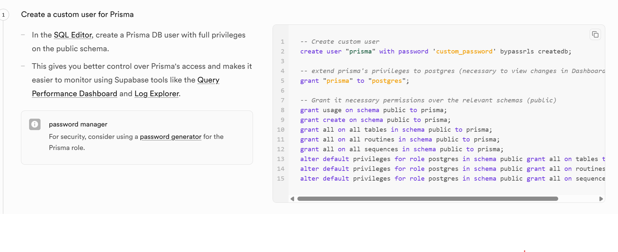Open the SQL Editor link

(73, 35)
